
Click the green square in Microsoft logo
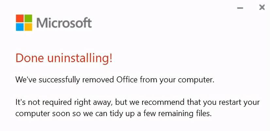click(28, 18)
